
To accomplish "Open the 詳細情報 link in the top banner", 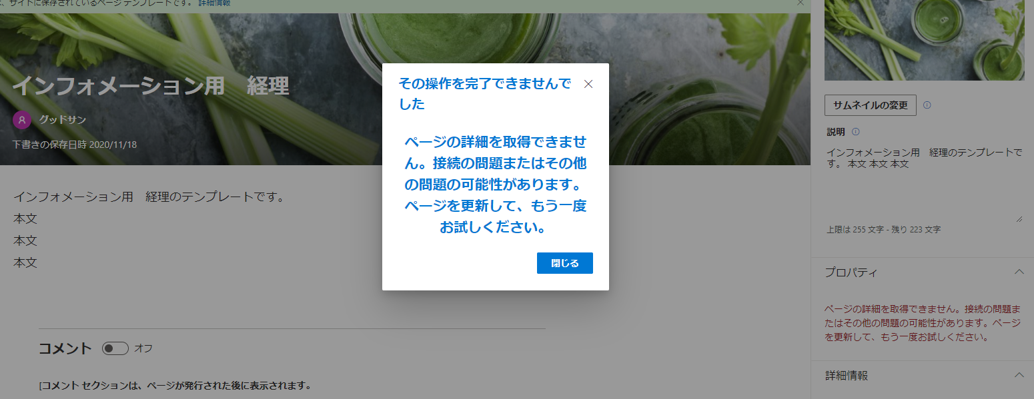I will pos(214,3).
